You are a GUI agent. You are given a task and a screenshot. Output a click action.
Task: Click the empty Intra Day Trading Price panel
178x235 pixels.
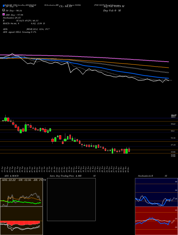tap(71, 199)
